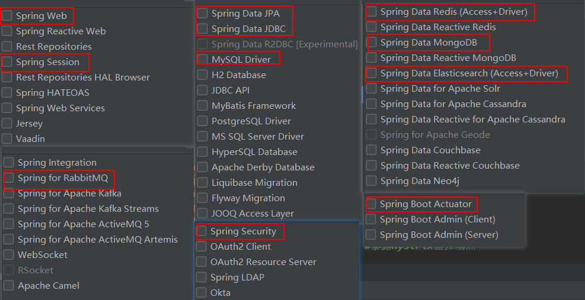Screen dimensions: 585x300
Task: Check Spring Data JDBC dependency
Action: click(x=203, y=28)
